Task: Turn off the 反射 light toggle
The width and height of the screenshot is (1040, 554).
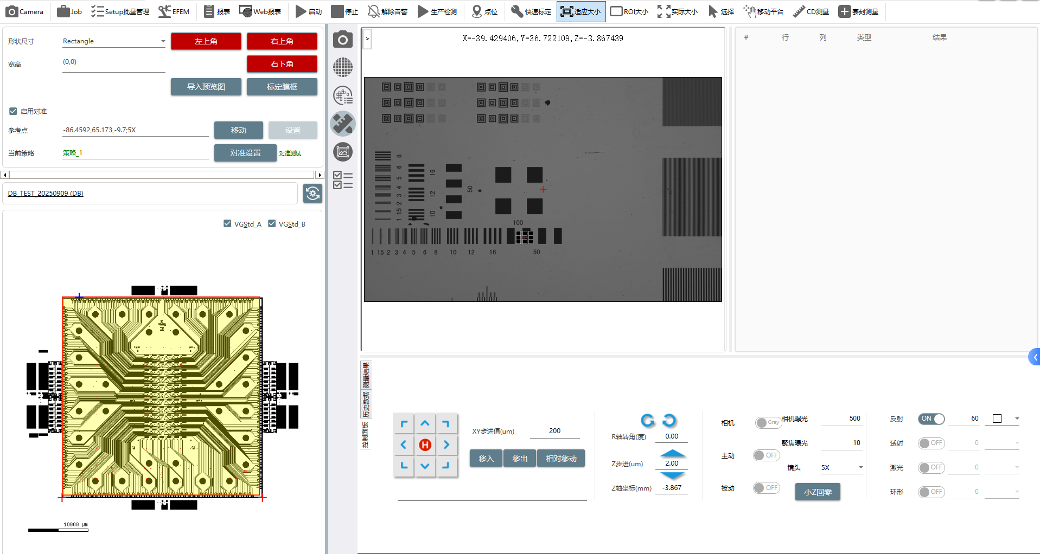Action: click(931, 418)
